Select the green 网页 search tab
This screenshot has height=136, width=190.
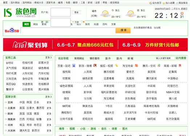point(27,24)
